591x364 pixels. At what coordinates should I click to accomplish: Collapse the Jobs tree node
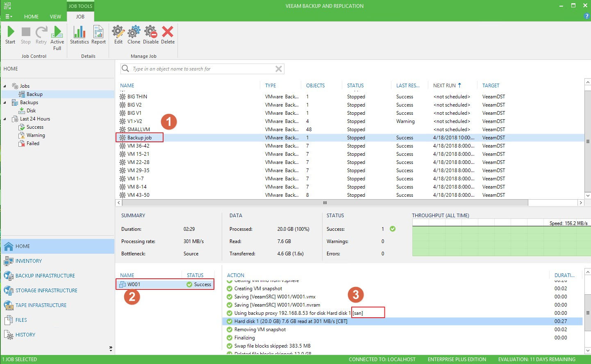(5, 86)
